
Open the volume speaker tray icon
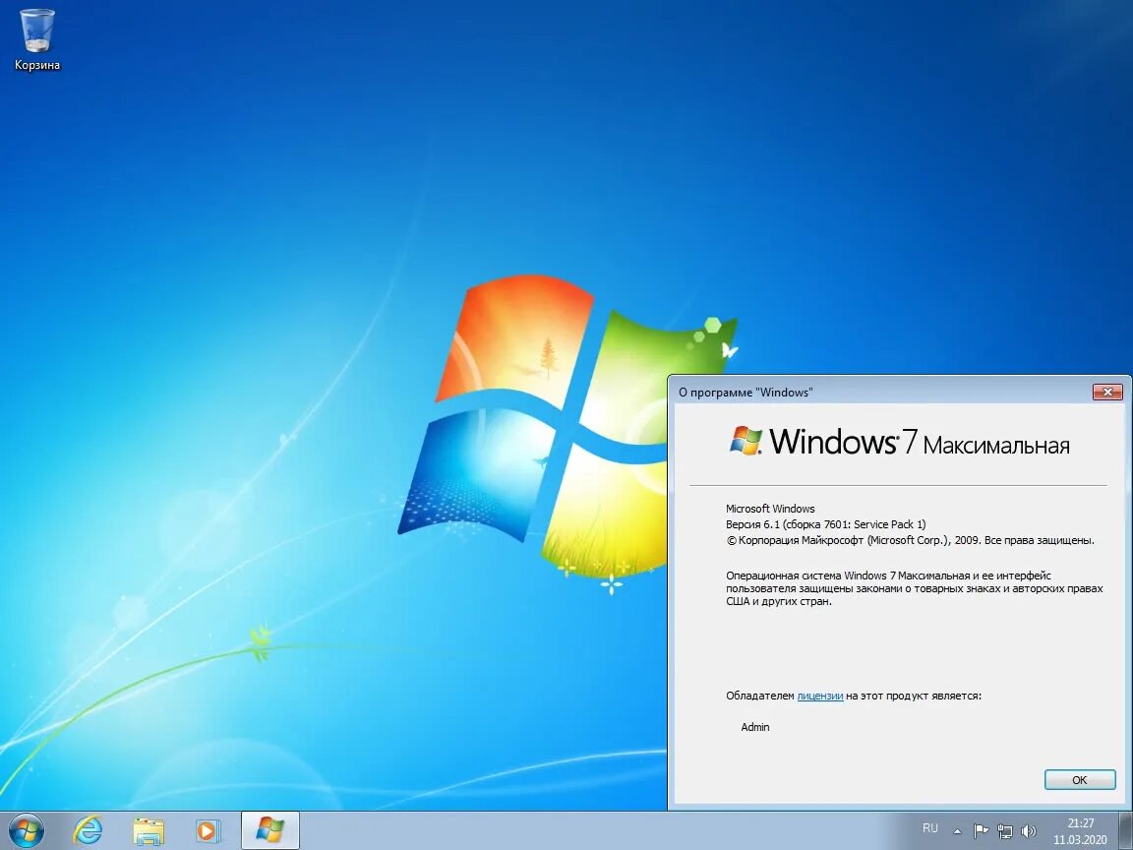pos(1028,831)
